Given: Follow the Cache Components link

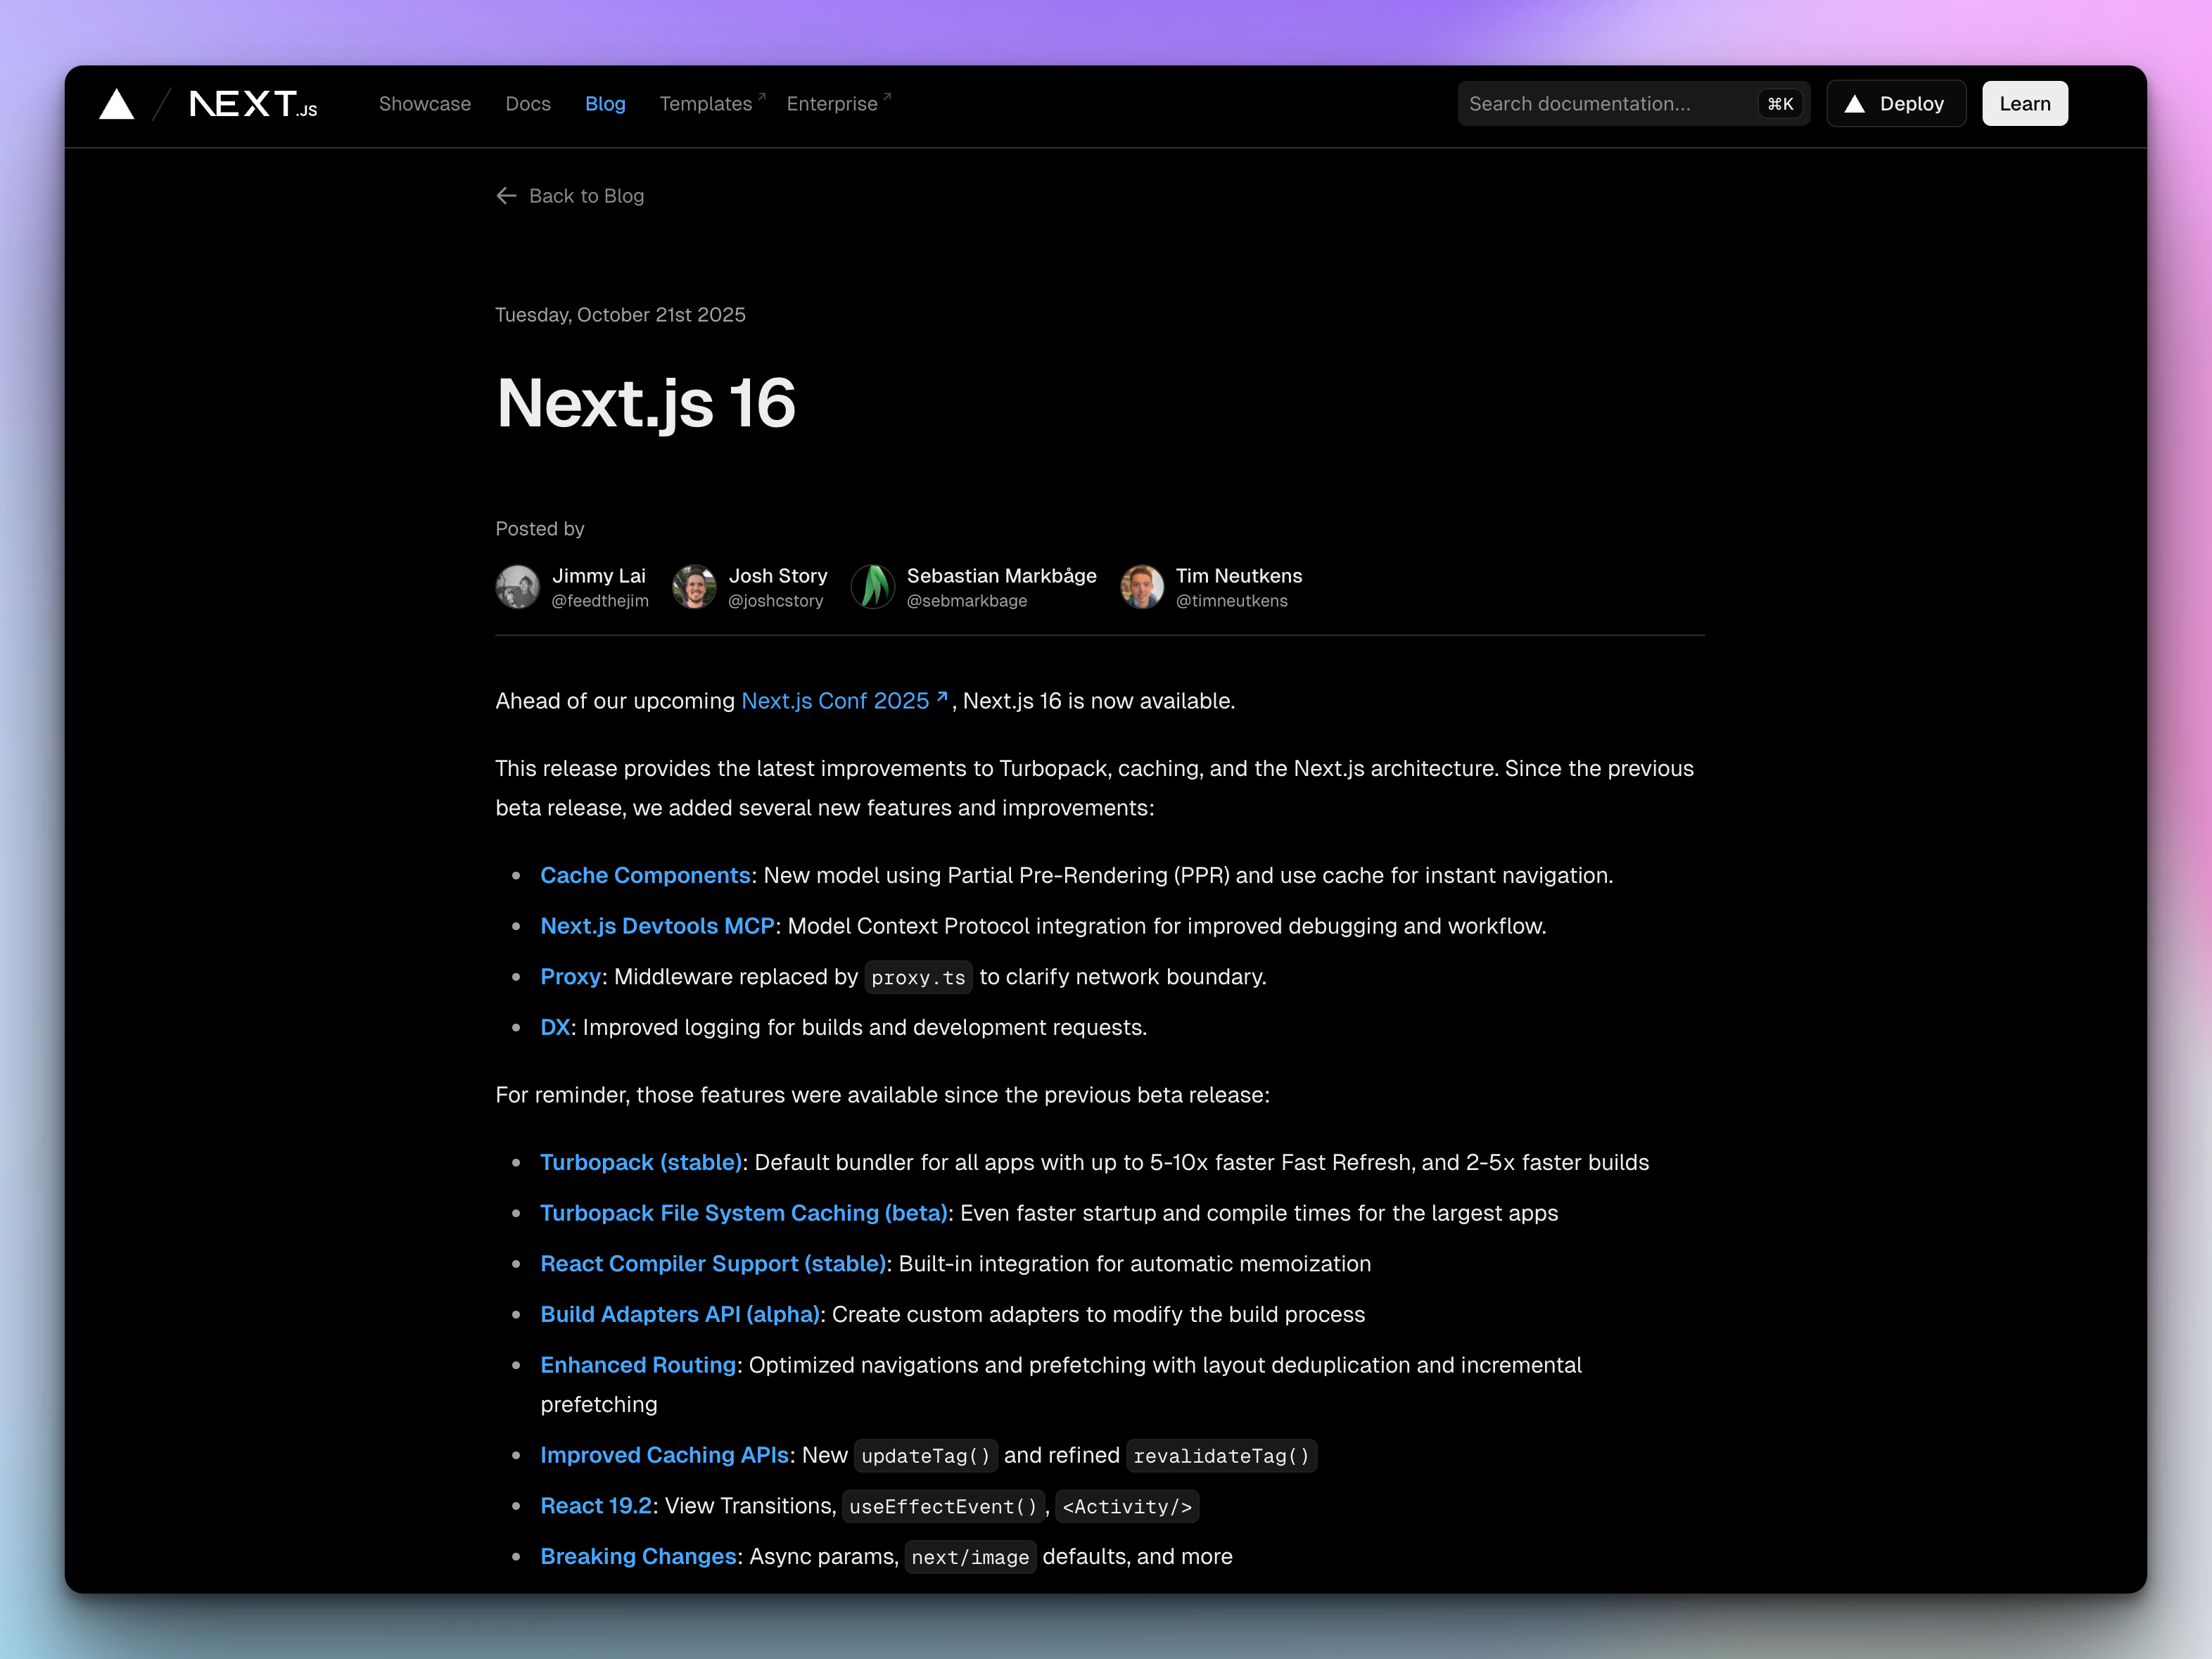Looking at the screenshot, I should [645, 875].
